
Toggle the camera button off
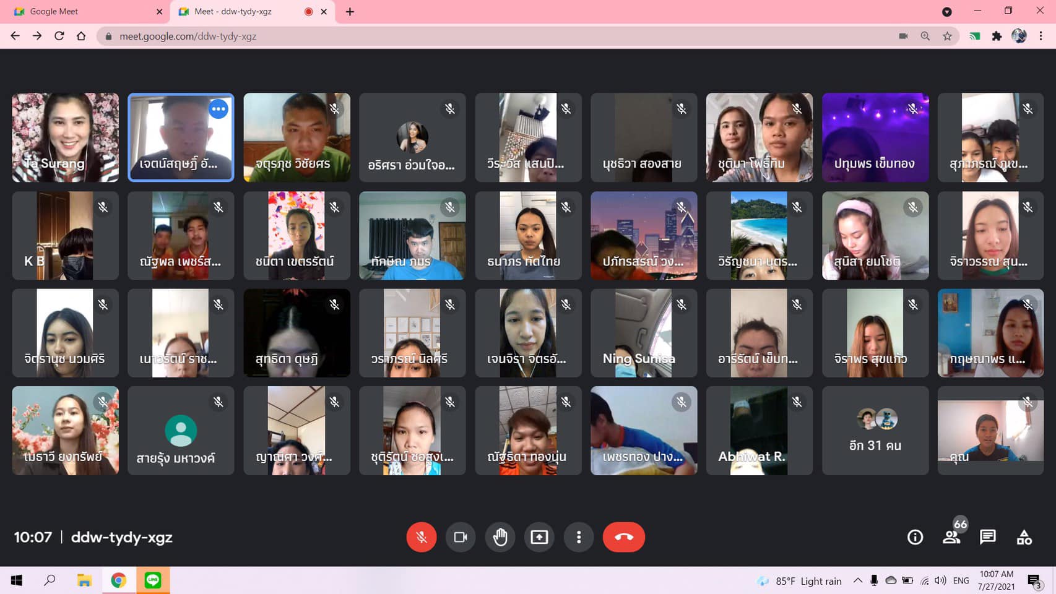tap(461, 537)
